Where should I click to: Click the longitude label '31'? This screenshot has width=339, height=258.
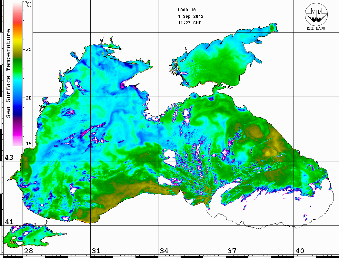point(96,251)
